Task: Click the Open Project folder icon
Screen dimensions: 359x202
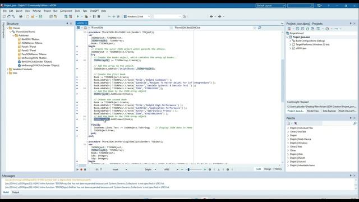Action: (x=33, y=16)
